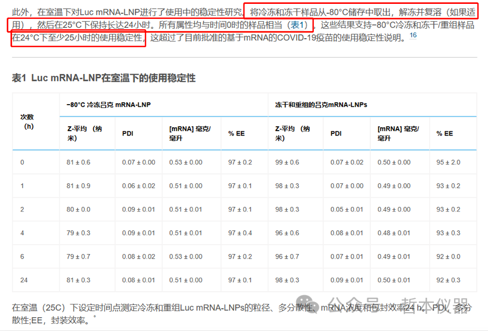This screenshot has height=331, width=488.
Task: Open superscript reference 16 after the paragraph
Action: coord(413,35)
